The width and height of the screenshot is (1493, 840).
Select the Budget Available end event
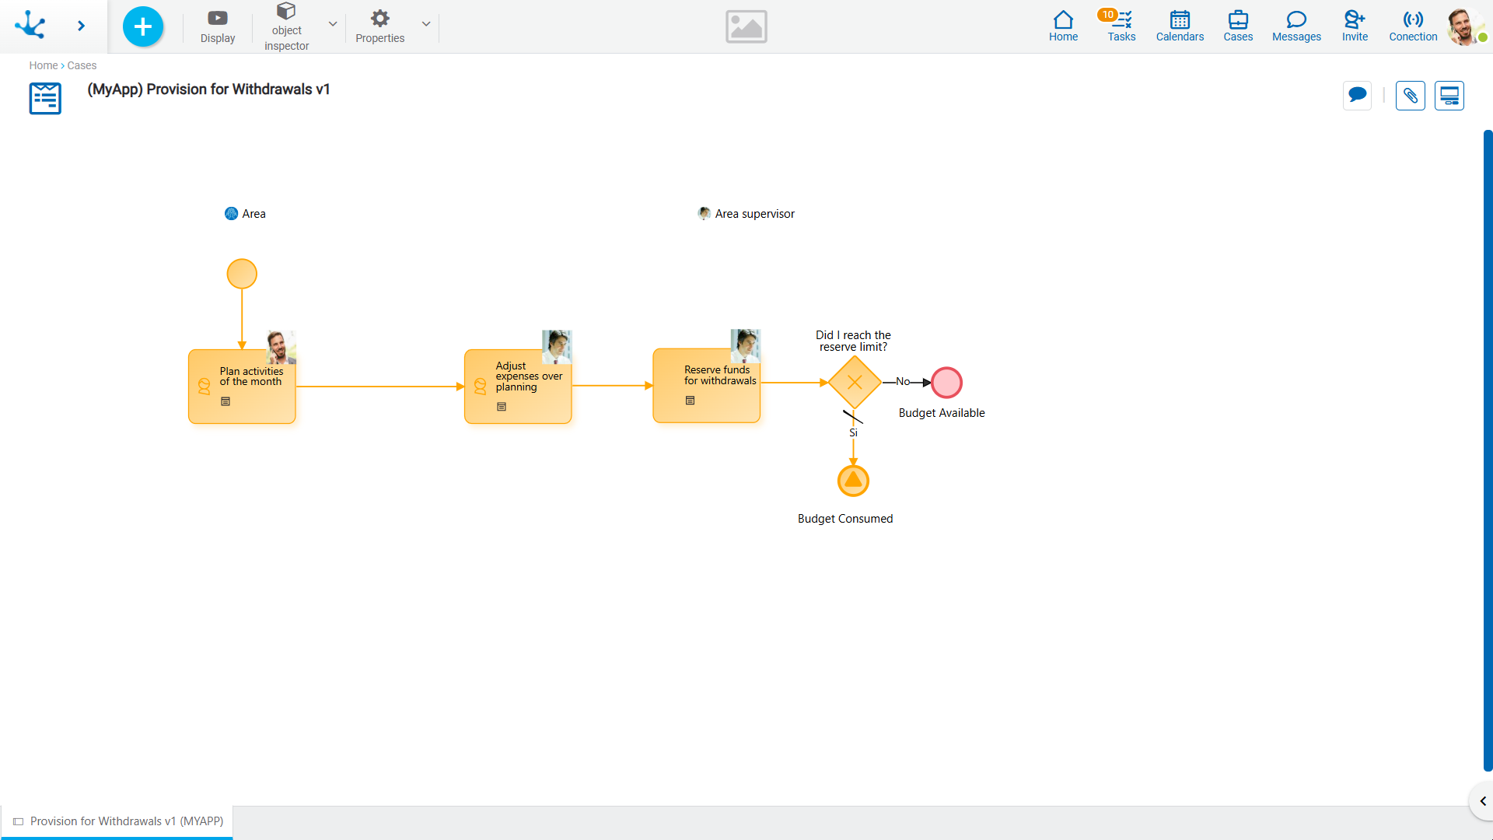[x=946, y=383]
